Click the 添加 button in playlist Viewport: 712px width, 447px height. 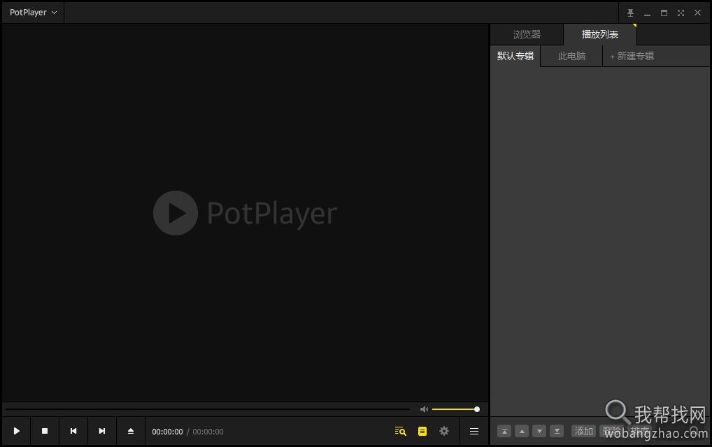click(x=583, y=431)
